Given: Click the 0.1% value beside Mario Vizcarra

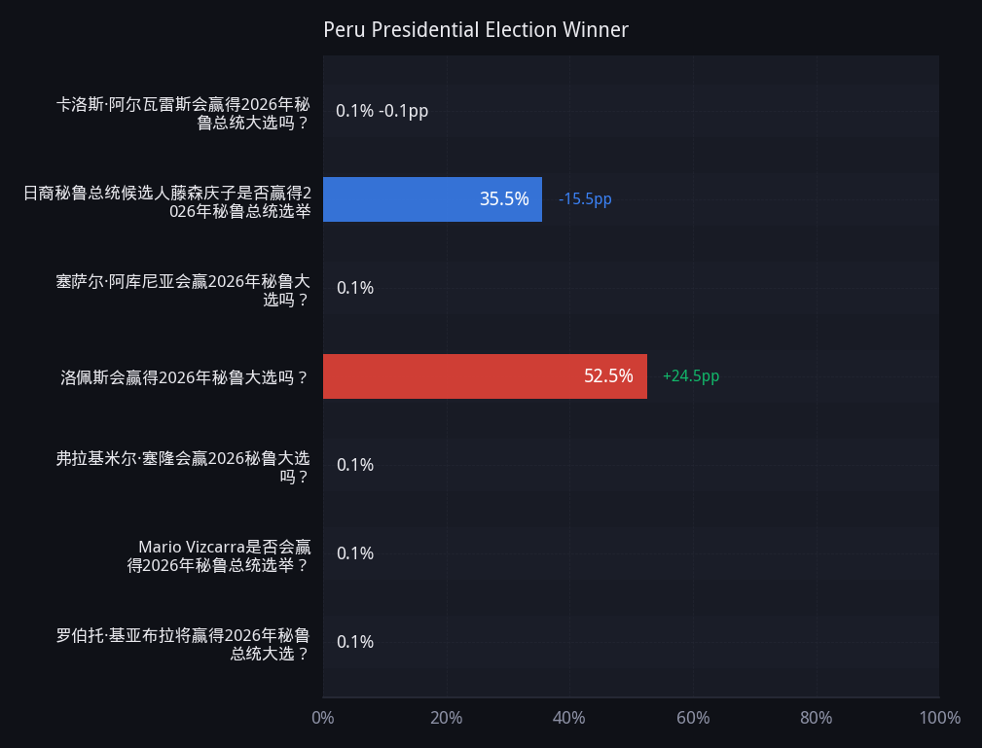Looking at the screenshot, I should click(x=355, y=553).
